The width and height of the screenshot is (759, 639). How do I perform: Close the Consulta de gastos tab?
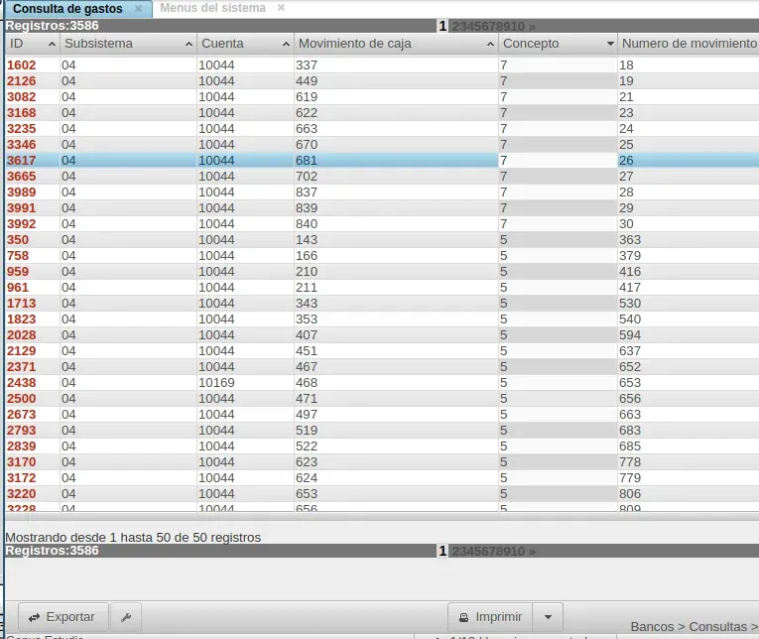pos(138,8)
